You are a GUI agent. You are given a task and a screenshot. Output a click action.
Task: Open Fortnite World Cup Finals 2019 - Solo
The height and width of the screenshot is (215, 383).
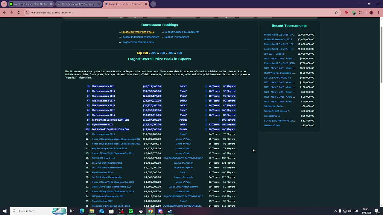coord(110,120)
